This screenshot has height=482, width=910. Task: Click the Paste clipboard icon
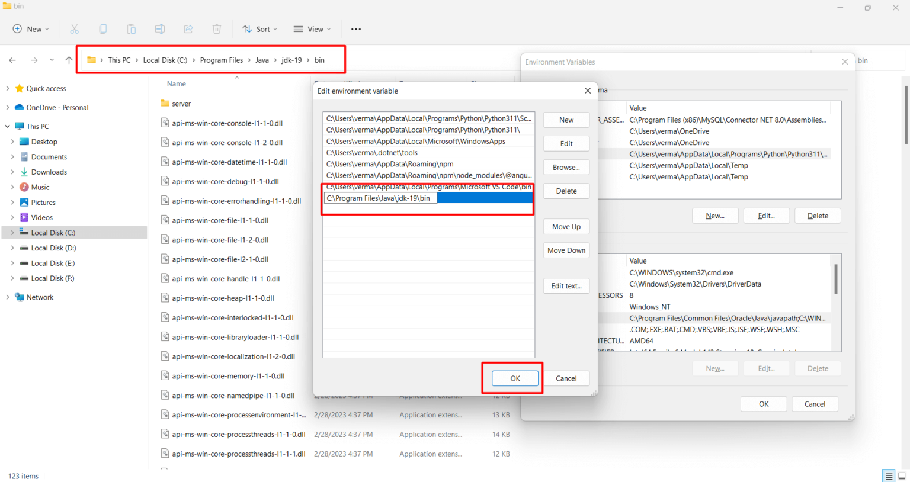coord(132,29)
